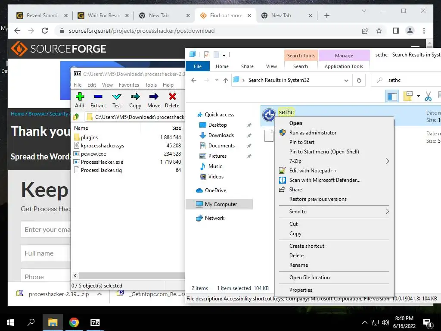Screen dimensions: 441x331
Task: Click the Chrome reload button
Action: click(45, 31)
